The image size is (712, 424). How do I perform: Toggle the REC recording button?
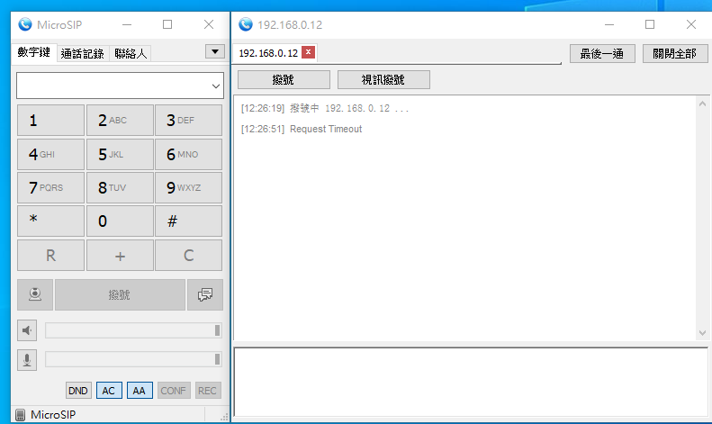208,391
